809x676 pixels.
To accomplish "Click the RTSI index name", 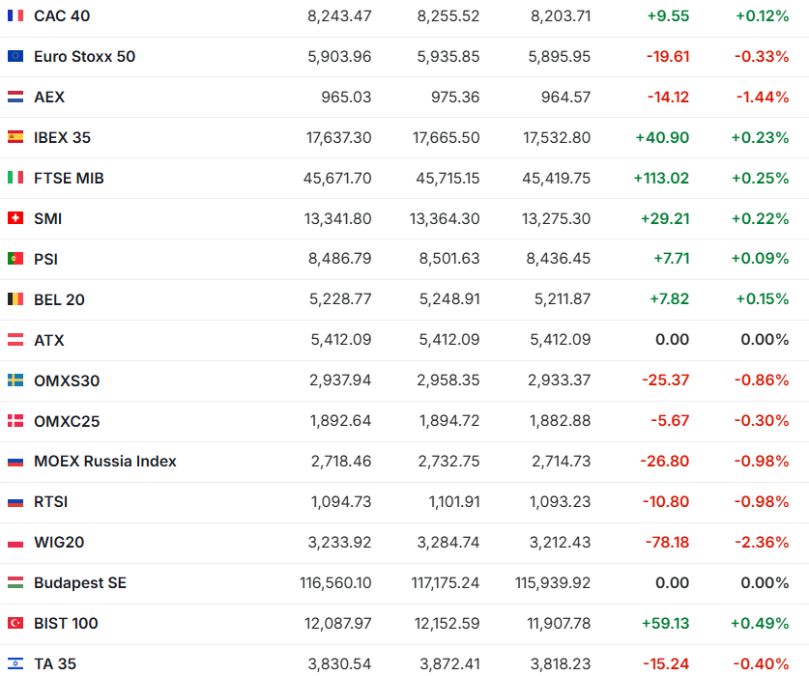I will 51,502.
